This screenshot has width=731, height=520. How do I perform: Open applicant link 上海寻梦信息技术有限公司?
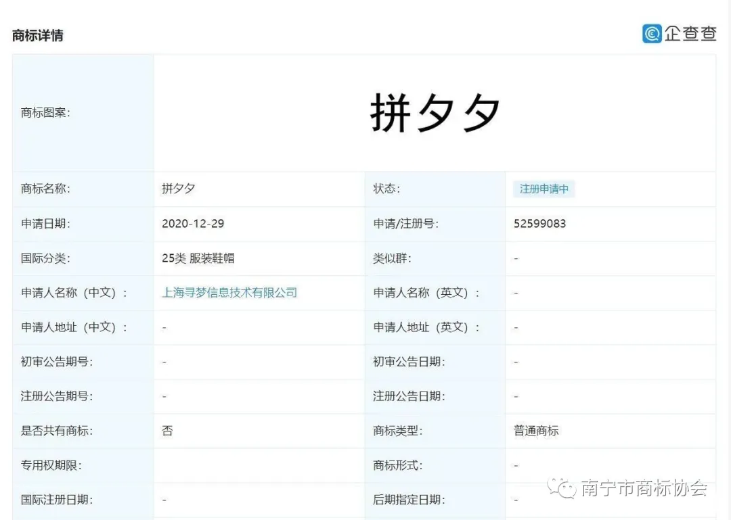pyautogui.click(x=229, y=293)
